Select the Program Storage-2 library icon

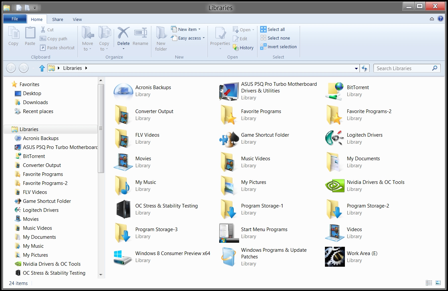(x=335, y=210)
